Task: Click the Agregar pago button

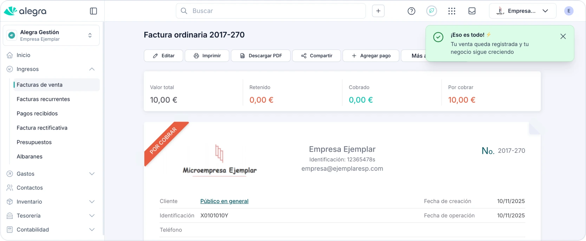Action: point(371,56)
